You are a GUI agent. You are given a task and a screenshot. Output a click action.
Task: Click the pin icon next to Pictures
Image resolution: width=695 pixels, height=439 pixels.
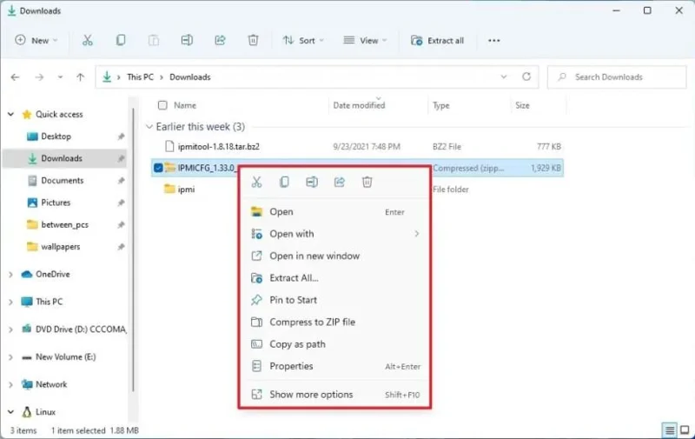pos(121,203)
